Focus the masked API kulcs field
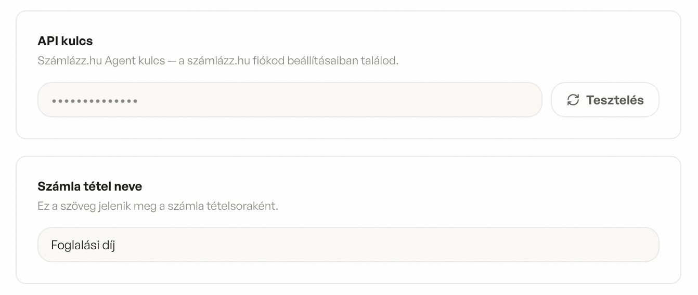Screen dimensions: 698x295 [x=289, y=100]
